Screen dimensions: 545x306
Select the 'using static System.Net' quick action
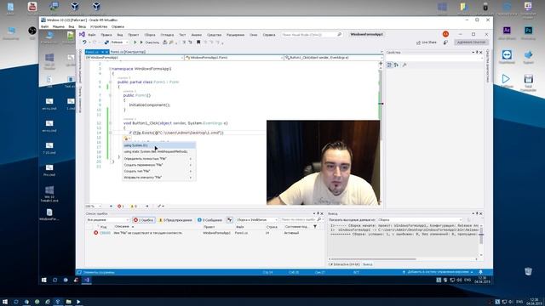coord(159,151)
